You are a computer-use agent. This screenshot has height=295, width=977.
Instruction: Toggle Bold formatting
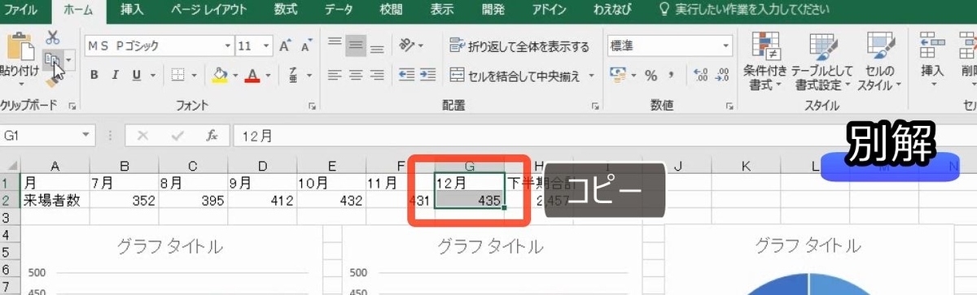94,76
